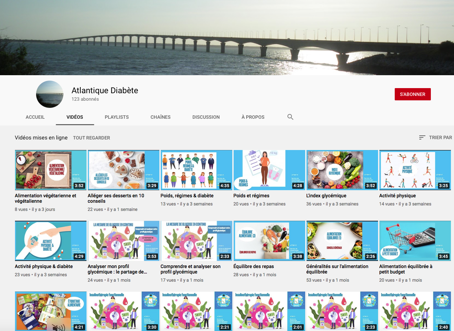Play the L'index glycémique video thumbnail

click(342, 170)
